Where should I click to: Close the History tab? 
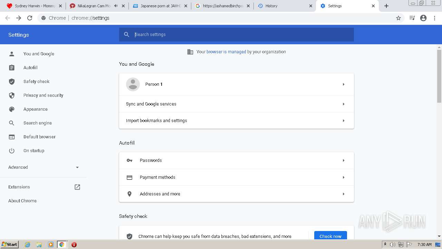(x=310, y=6)
